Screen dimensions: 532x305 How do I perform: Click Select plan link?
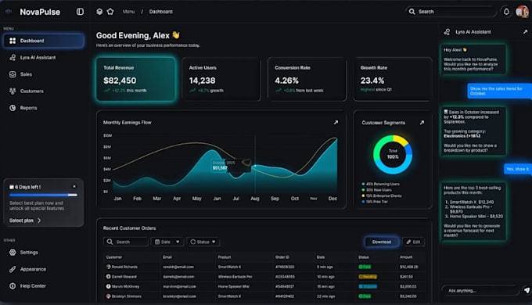(x=25, y=221)
